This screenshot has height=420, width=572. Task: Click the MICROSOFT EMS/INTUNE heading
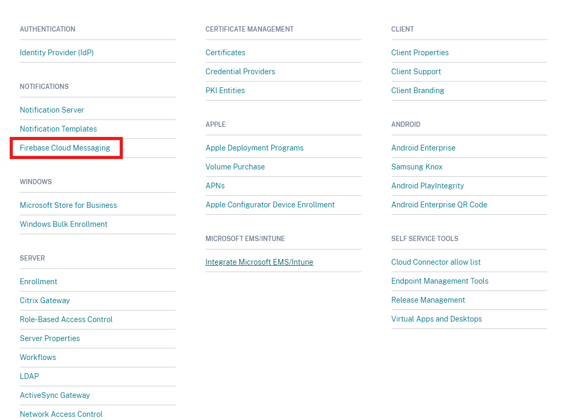245,238
